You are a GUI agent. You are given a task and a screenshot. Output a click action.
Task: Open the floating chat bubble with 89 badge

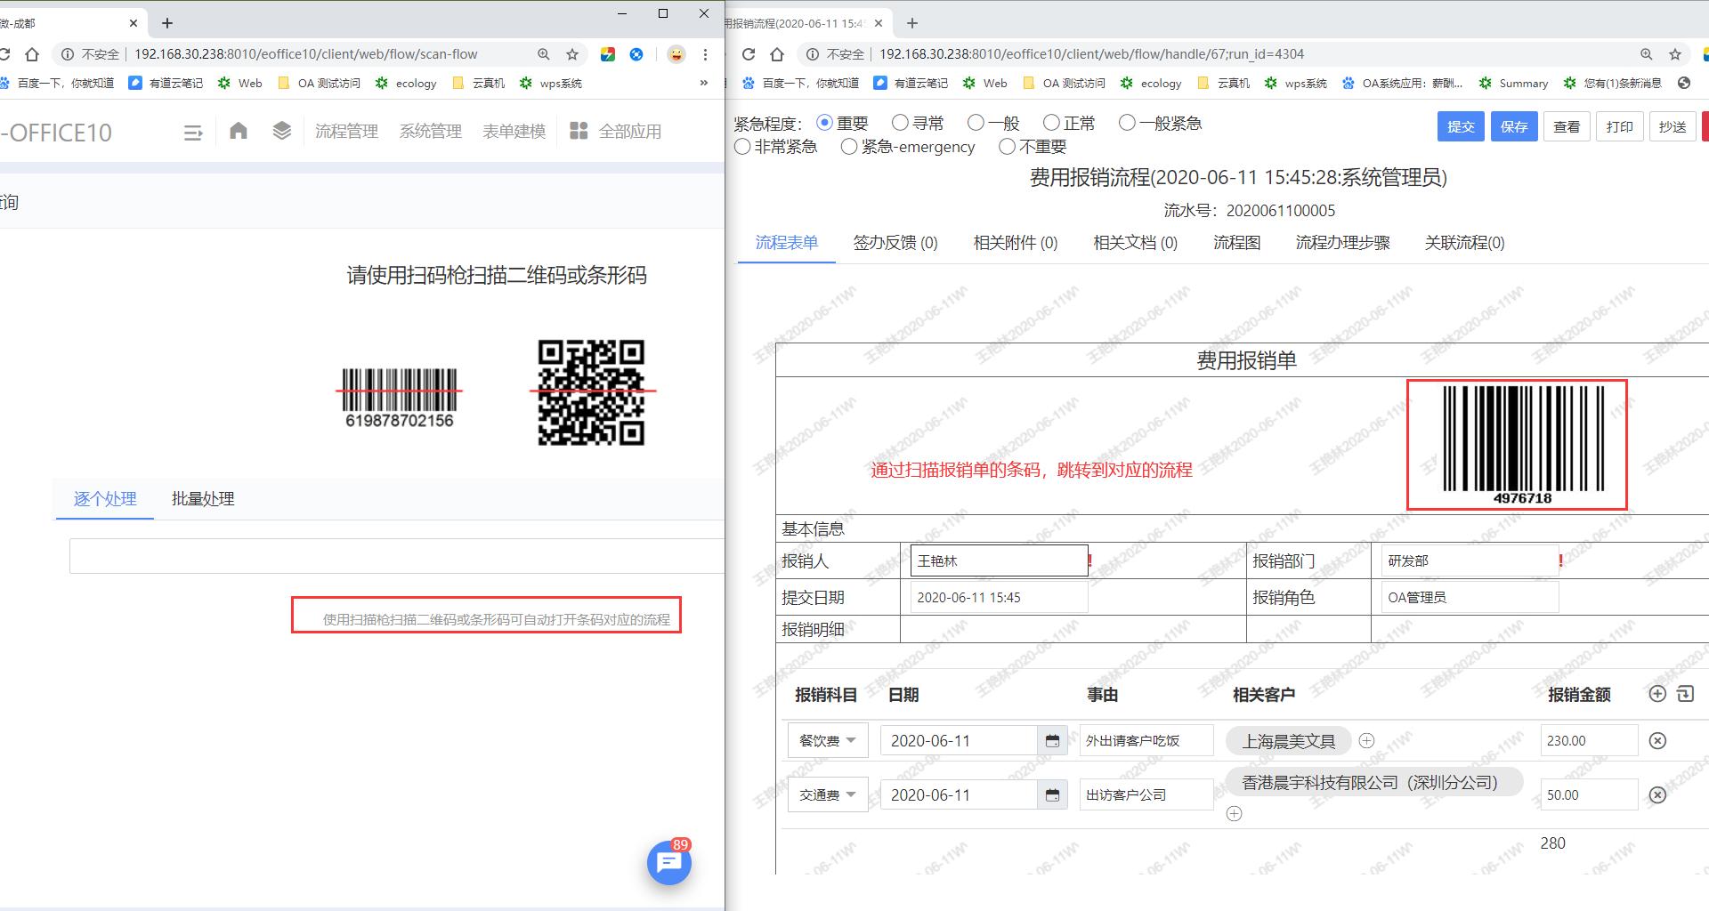pos(668,862)
